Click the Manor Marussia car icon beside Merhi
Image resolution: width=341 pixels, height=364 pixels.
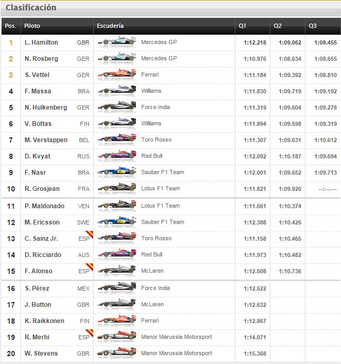[x=117, y=336]
